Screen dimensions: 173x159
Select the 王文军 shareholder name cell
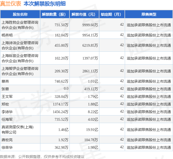(x=20, y=96)
